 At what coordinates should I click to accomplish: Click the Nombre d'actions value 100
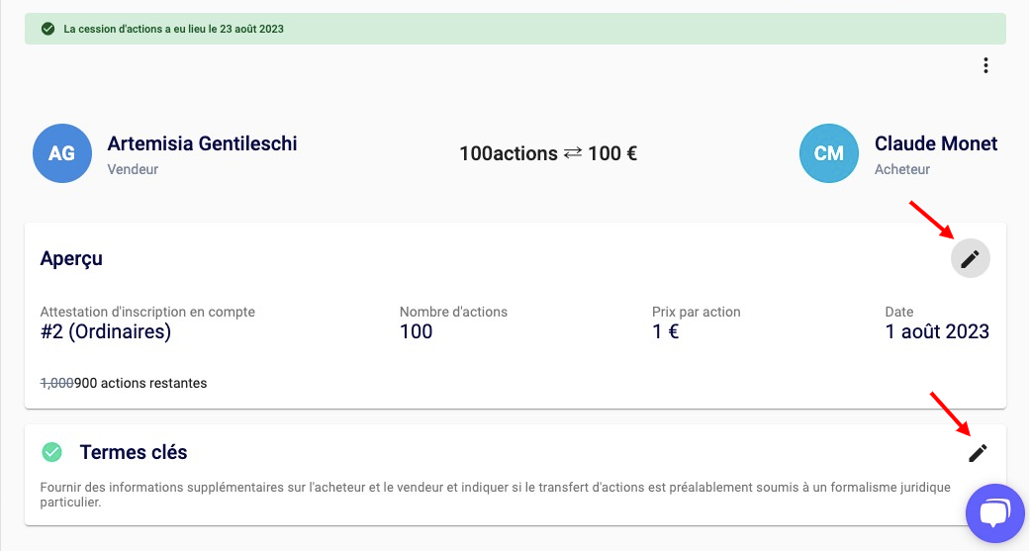click(x=416, y=331)
